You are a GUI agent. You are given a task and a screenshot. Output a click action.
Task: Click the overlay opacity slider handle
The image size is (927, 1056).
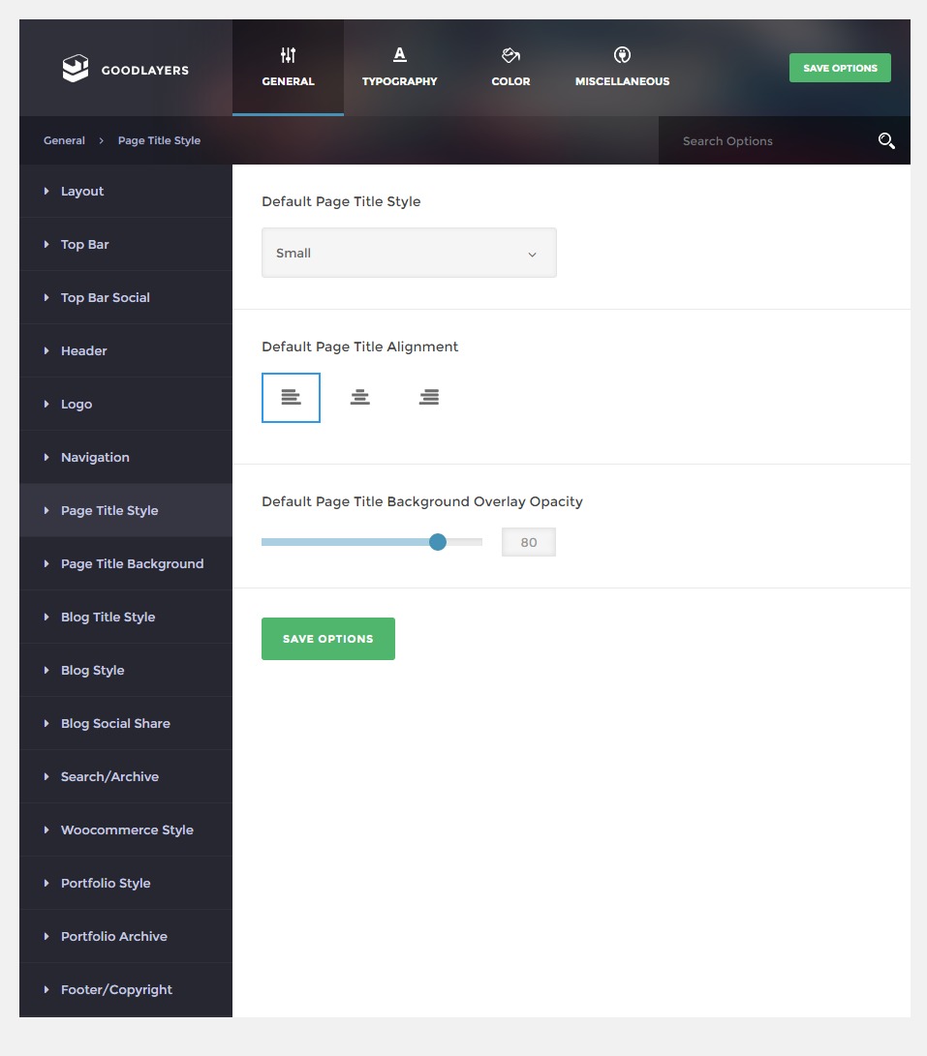[438, 542]
